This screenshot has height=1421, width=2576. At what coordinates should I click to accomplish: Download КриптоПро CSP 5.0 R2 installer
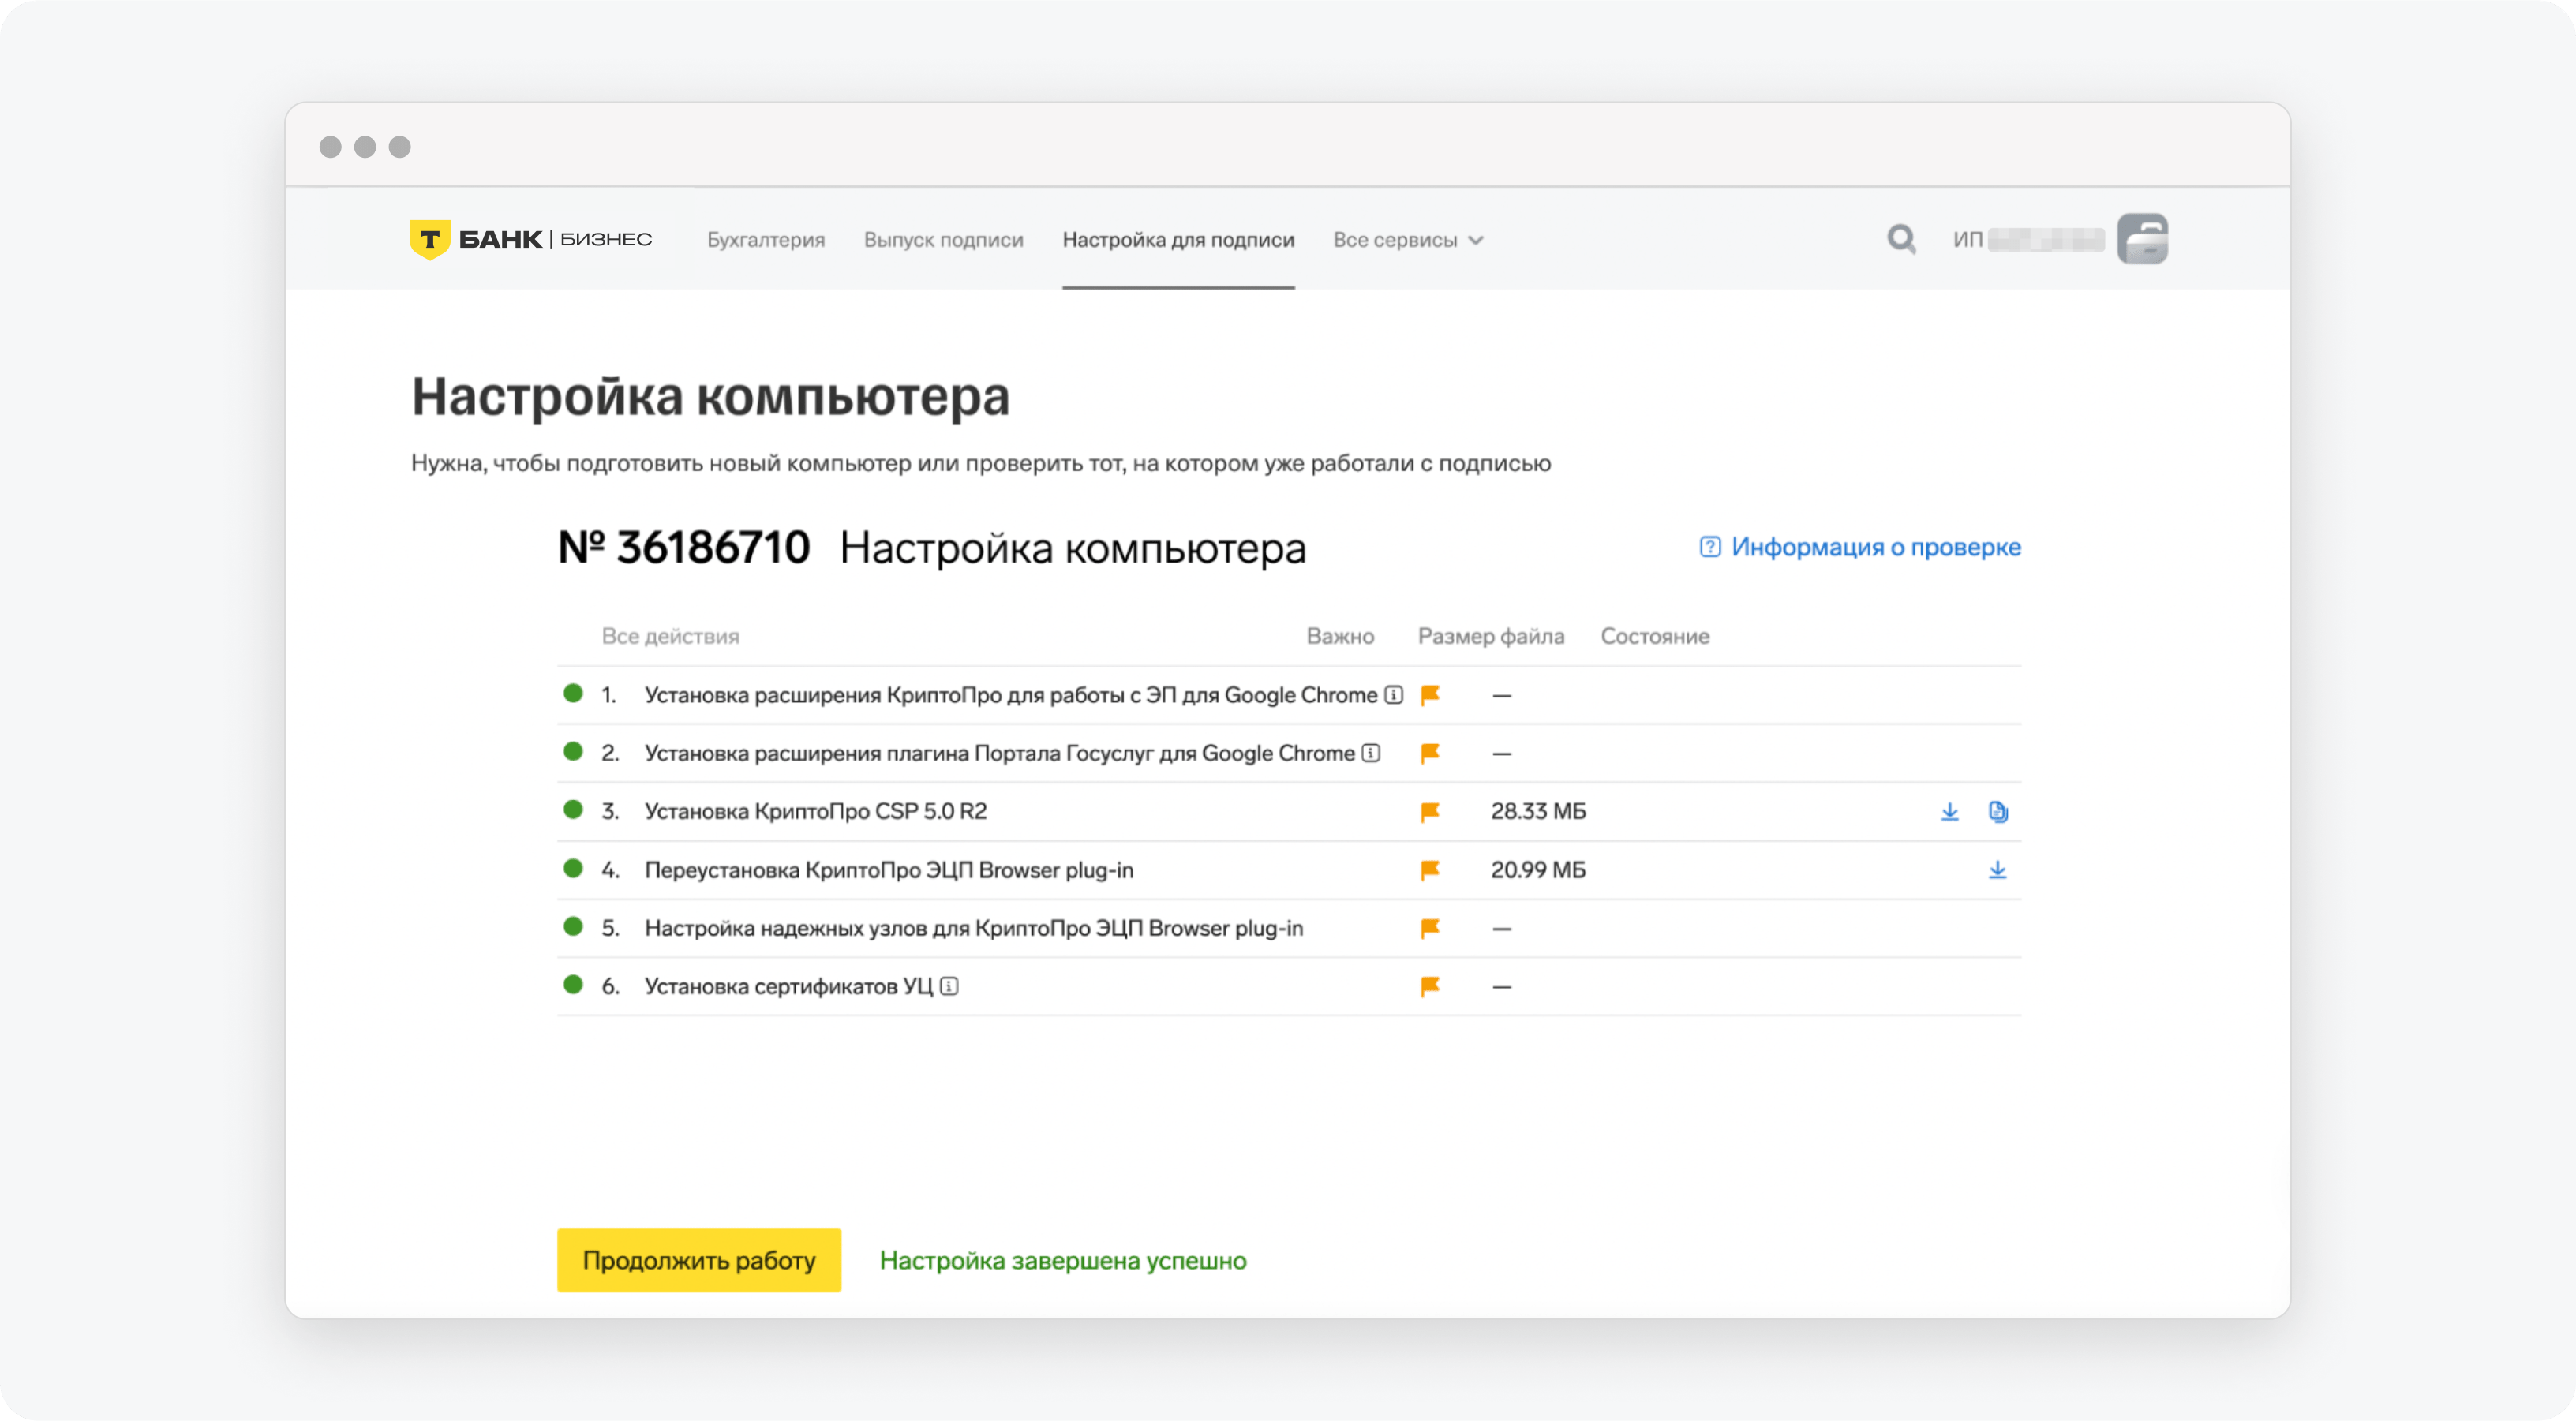1949,811
